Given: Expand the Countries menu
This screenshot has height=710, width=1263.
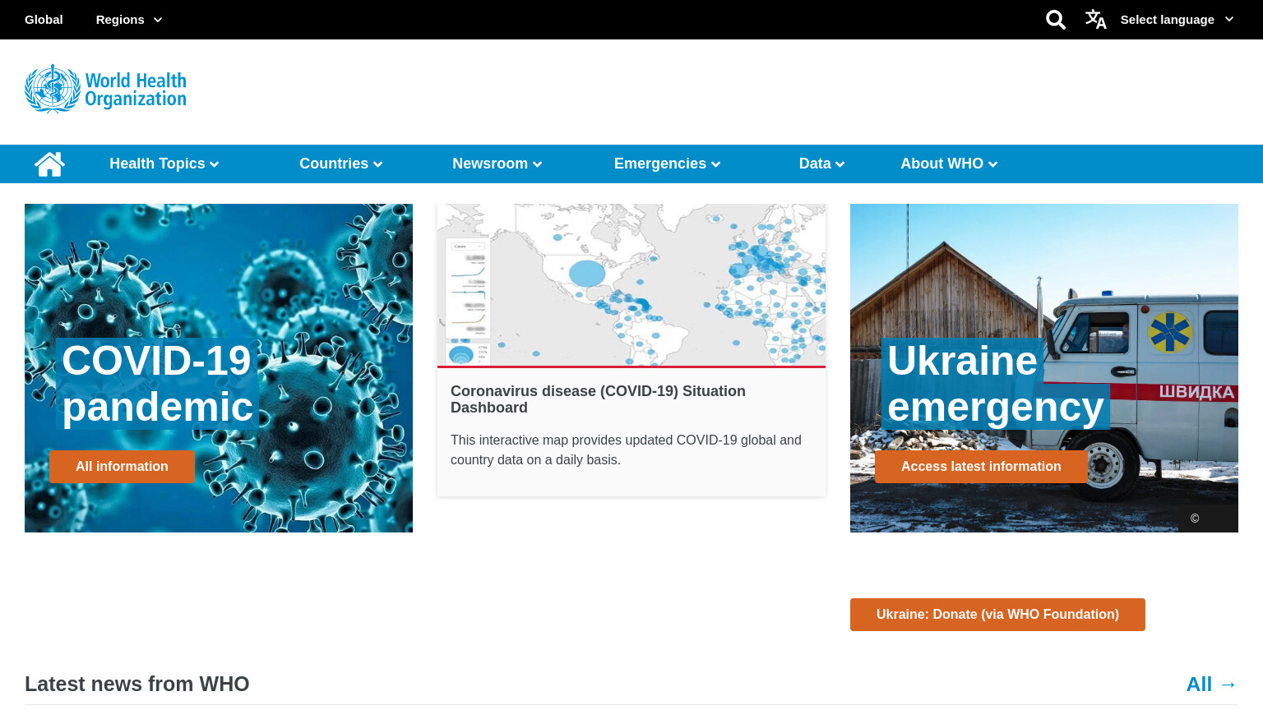Looking at the screenshot, I should [341, 164].
